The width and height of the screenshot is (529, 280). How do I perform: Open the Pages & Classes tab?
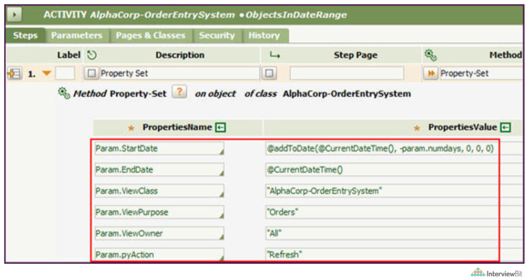point(150,35)
